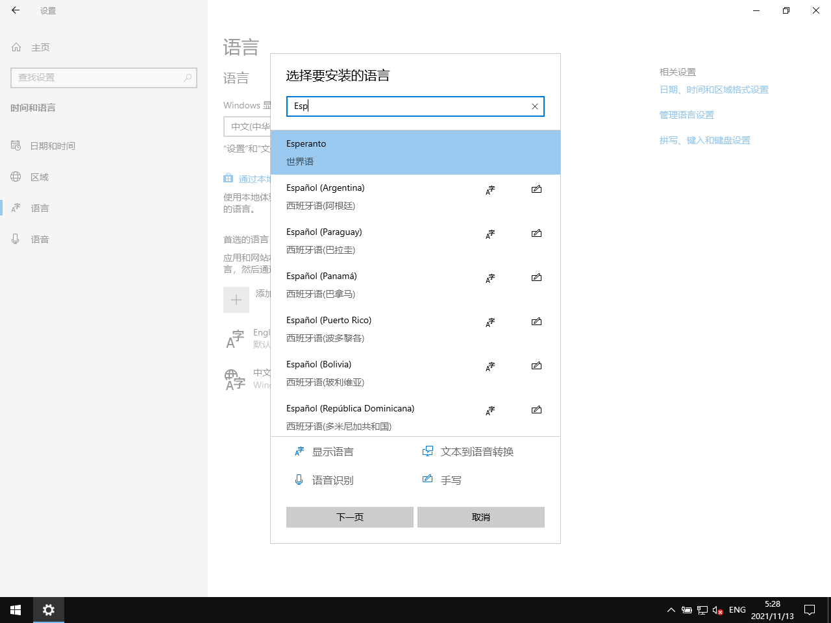Click the handwriting icon for Español (Bolivia)
The width and height of the screenshot is (831, 623).
(x=536, y=366)
